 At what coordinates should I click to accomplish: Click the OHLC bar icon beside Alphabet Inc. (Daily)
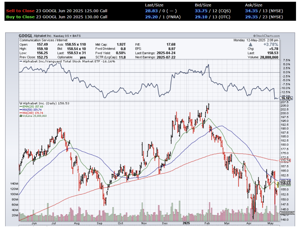click(x=21, y=103)
